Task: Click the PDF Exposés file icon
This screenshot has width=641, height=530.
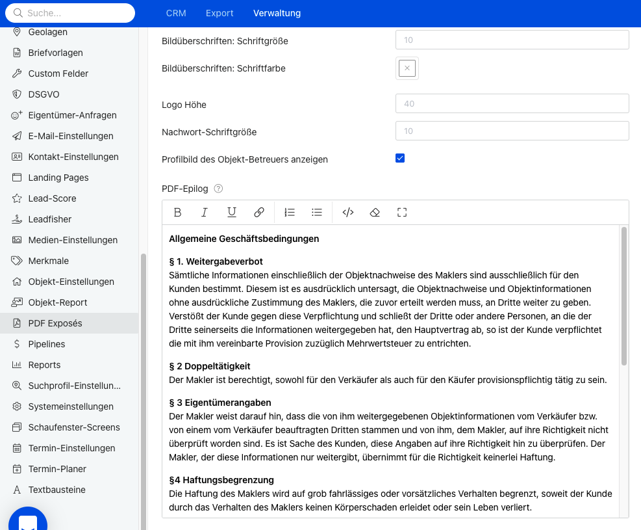Action: pos(17,323)
